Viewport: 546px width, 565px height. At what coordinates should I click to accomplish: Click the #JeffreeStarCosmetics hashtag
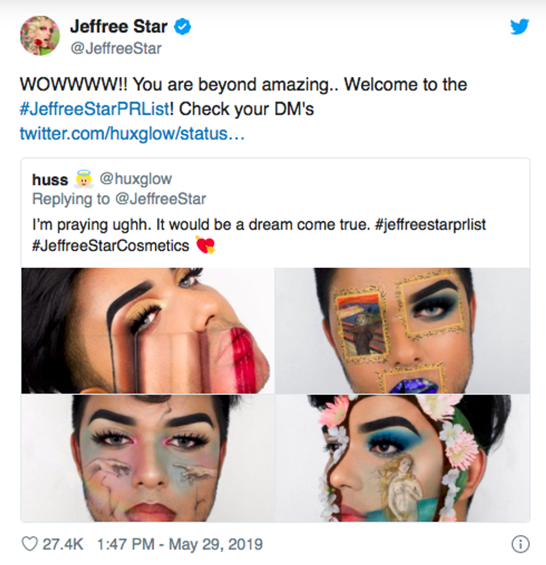111,246
